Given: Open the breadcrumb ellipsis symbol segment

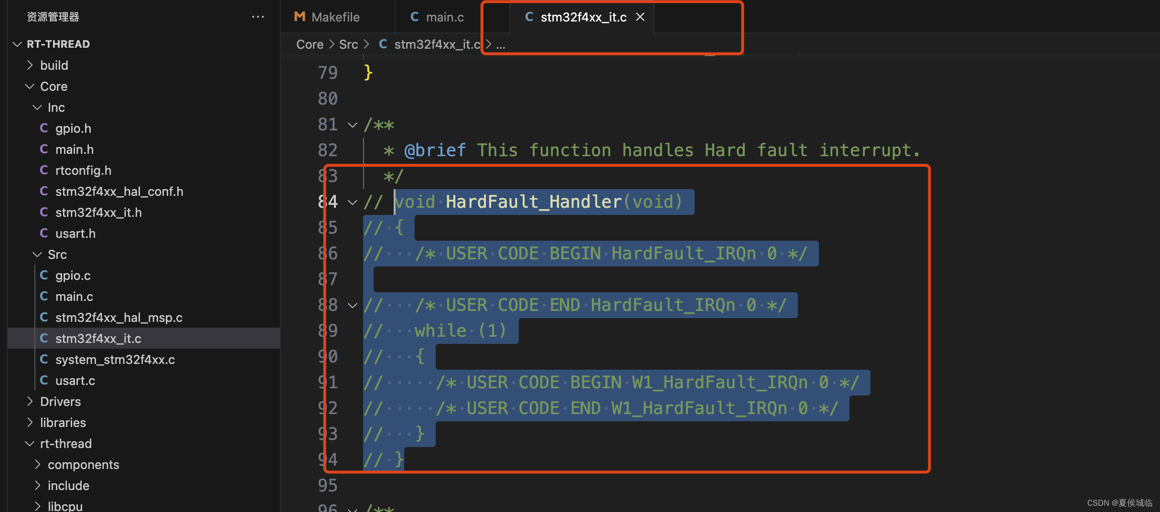Looking at the screenshot, I should [501, 44].
